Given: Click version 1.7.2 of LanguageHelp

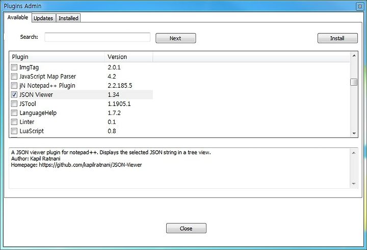Looking at the screenshot, I should 114,113.
